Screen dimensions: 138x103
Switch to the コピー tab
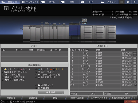89,2
